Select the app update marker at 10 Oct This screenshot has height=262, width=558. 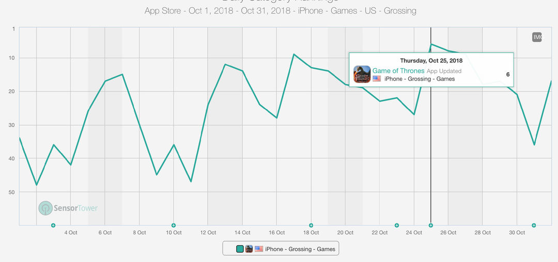pos(173,225)
